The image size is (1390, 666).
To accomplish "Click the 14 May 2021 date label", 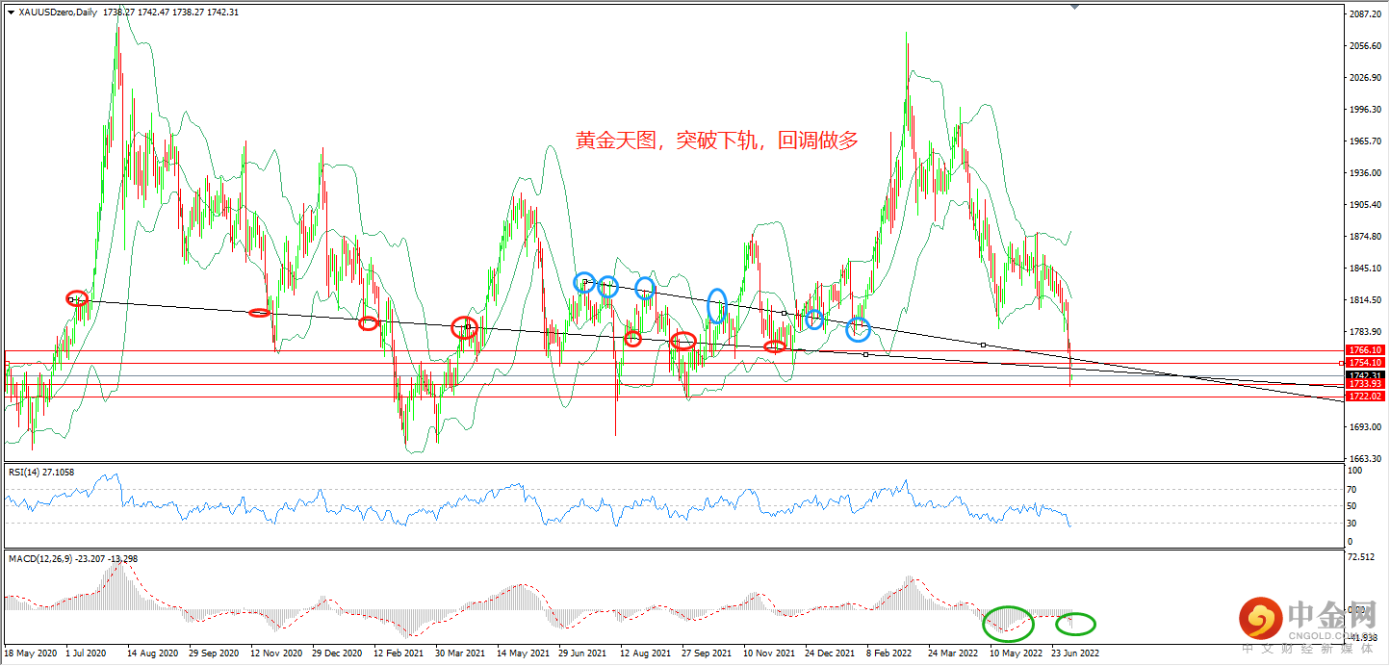I will click(524, 653).
